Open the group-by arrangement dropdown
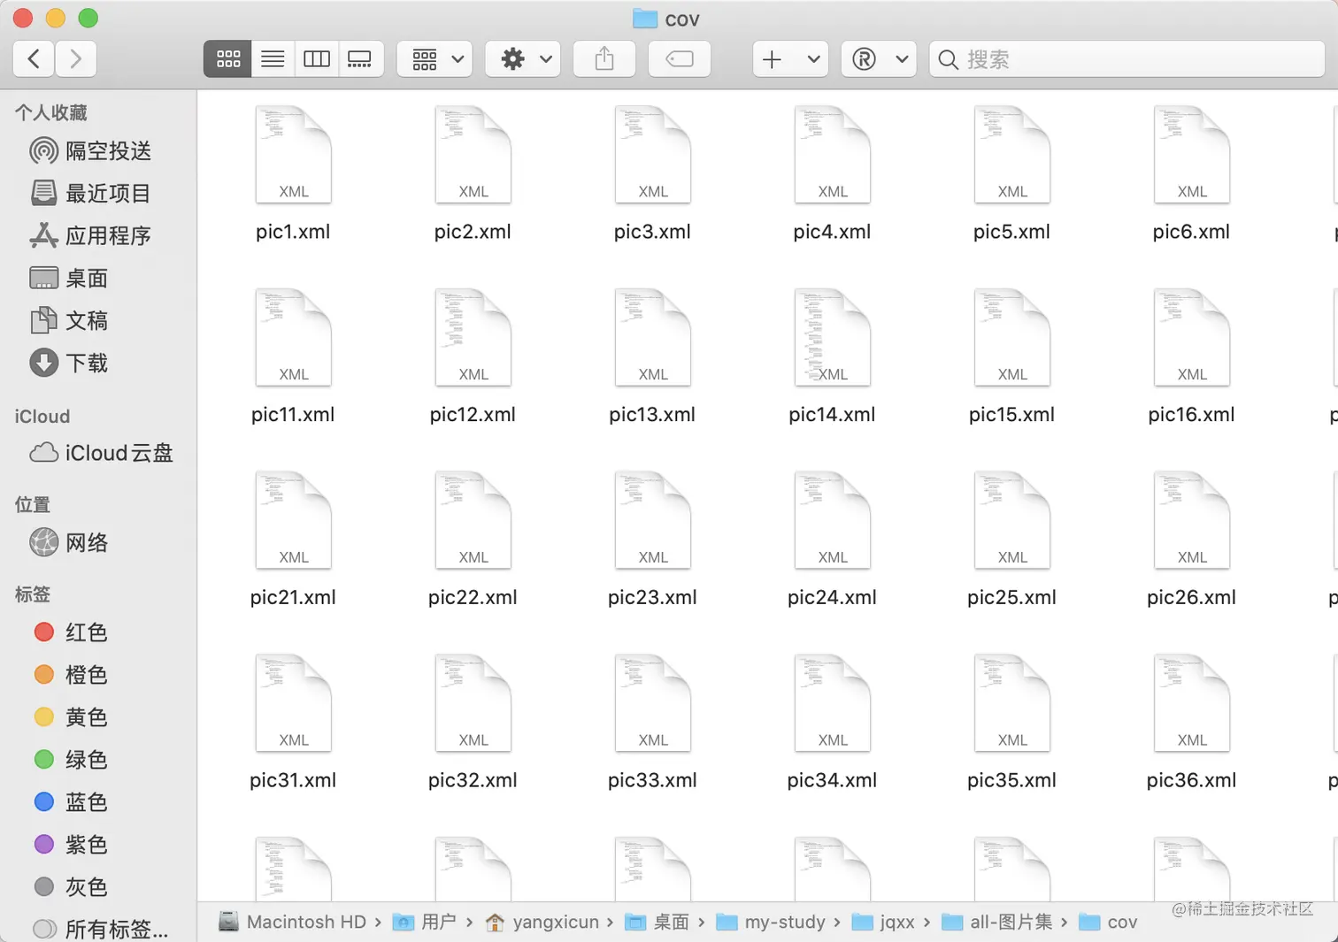Screen dimensions: 1338x942 tap(434, 59)
